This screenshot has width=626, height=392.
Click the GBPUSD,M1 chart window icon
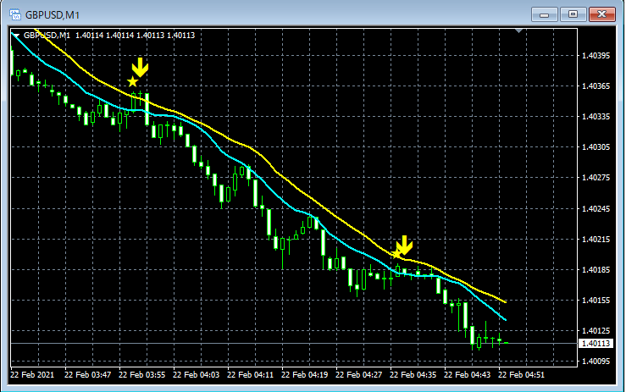point(14,14)
